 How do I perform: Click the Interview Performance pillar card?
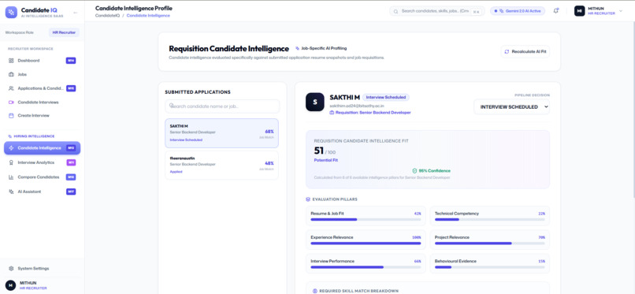click(x=366, y=263)
